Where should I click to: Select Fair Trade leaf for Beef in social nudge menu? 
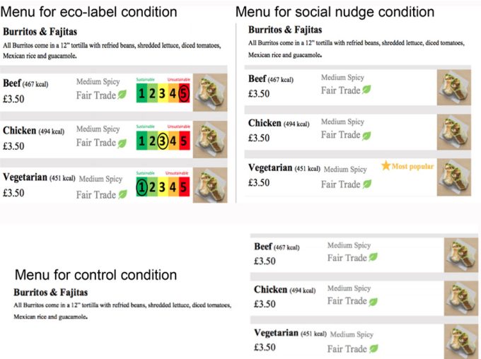click(366, 90)
